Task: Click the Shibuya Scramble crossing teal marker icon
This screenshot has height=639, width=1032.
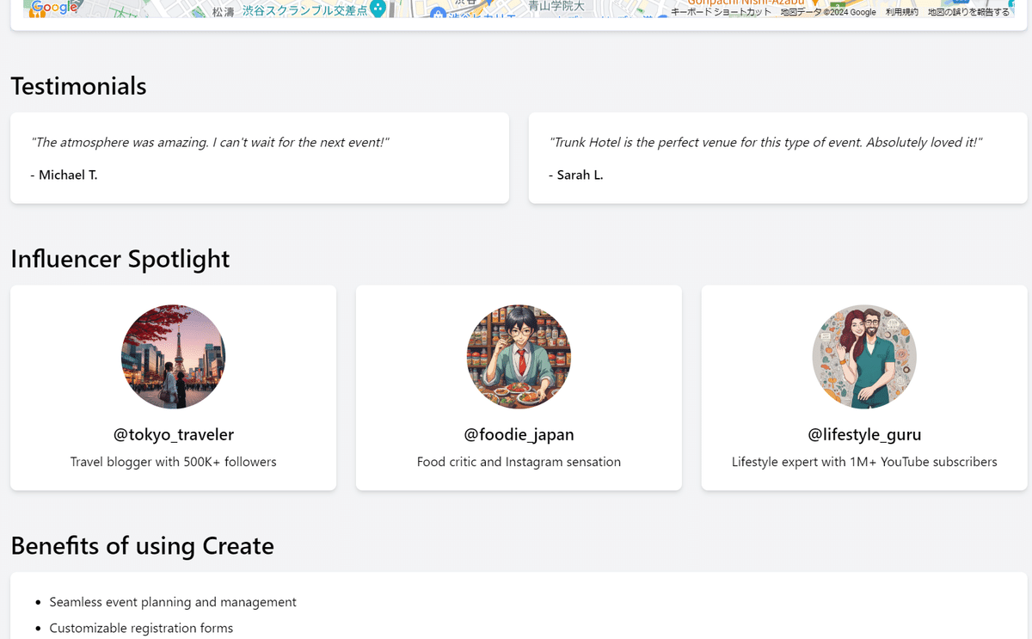Action: [x=378, y=9]
